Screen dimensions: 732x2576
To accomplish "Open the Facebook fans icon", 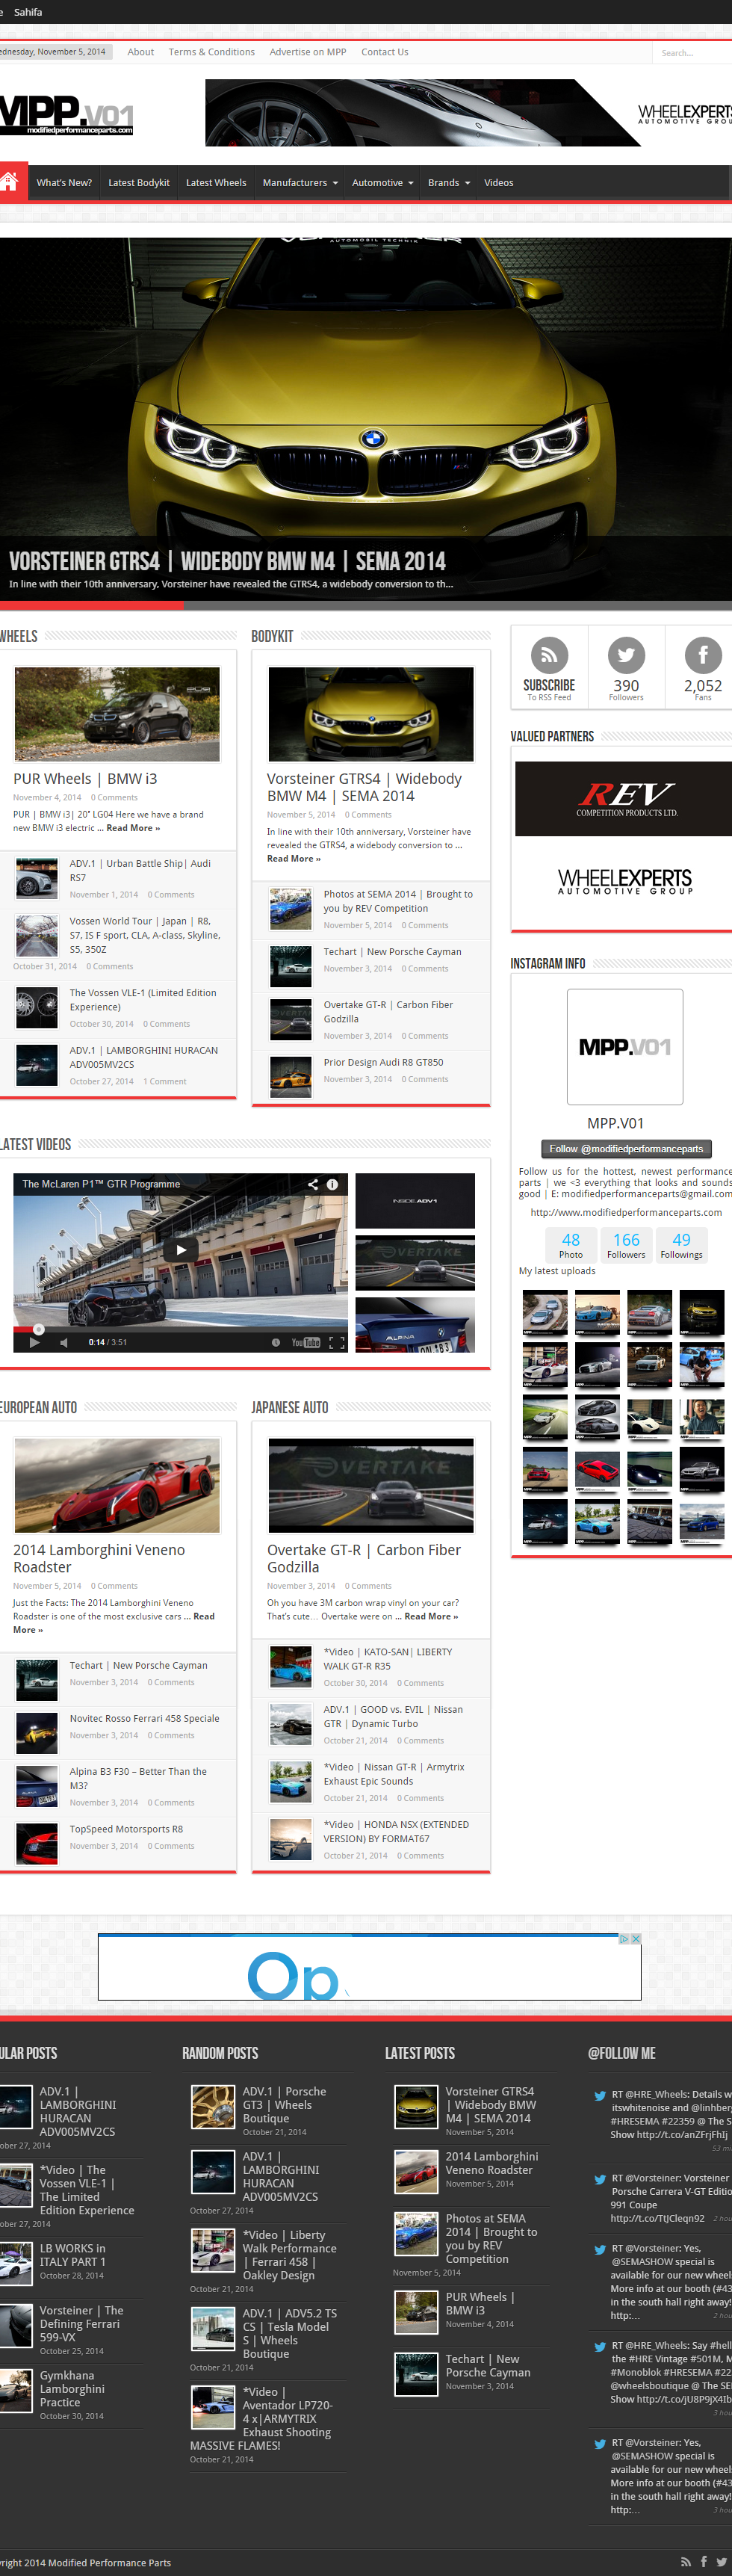I will [703, 656].
